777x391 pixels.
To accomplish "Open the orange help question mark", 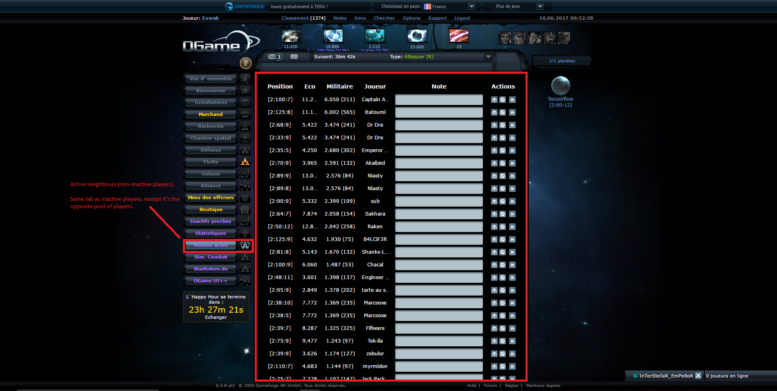I will 245,63.
